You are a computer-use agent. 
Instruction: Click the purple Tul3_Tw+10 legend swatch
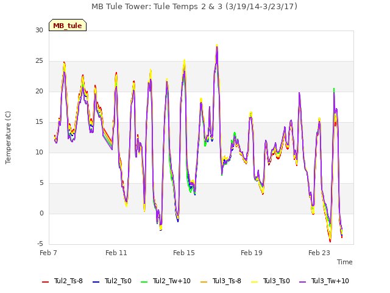tap(302, 282)
